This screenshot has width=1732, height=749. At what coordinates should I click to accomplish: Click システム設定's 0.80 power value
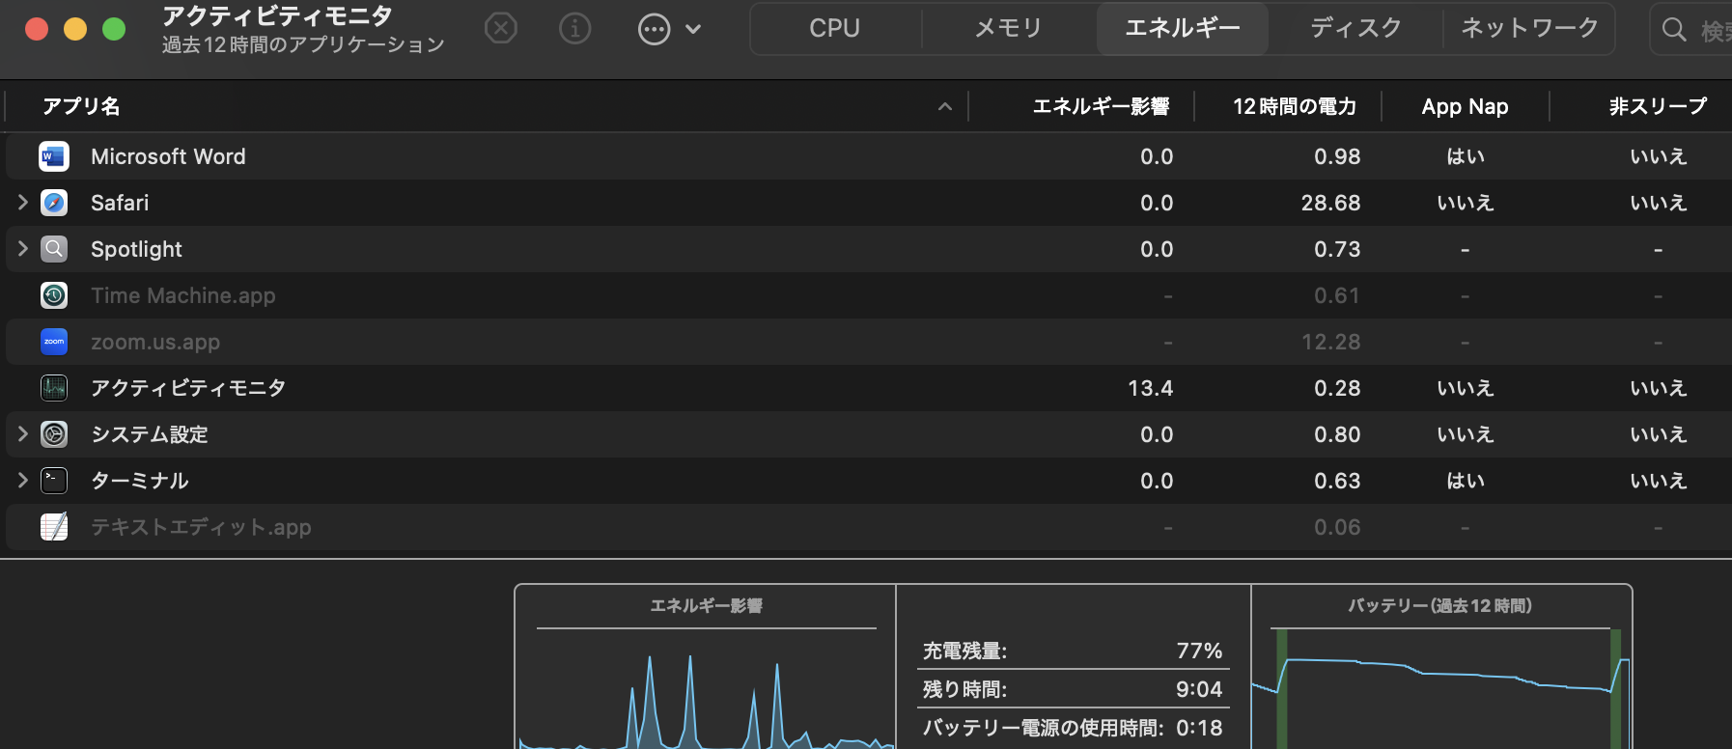(1337, 434)
